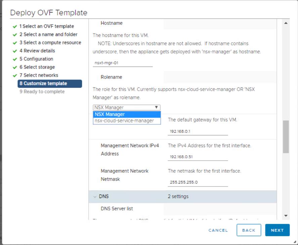Click the Rolename label

[111, 77]
